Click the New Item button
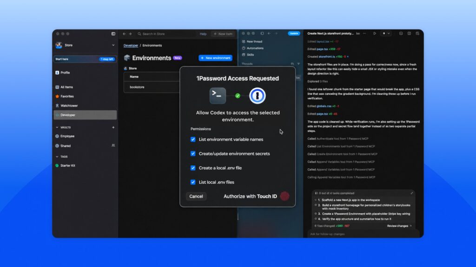The width and height of the screenshot is (476, 267). pos(223,34)
